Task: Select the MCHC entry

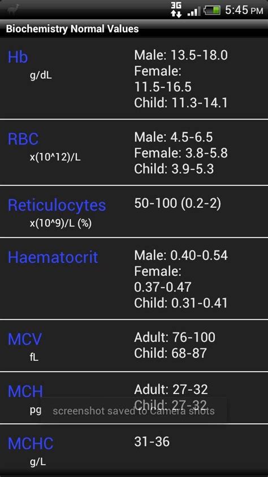Action: click(134, 450)
